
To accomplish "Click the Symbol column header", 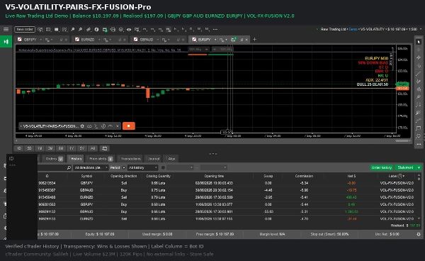I will point(86,176).
